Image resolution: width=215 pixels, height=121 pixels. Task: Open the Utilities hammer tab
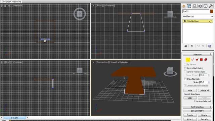(x=211, y=6)
